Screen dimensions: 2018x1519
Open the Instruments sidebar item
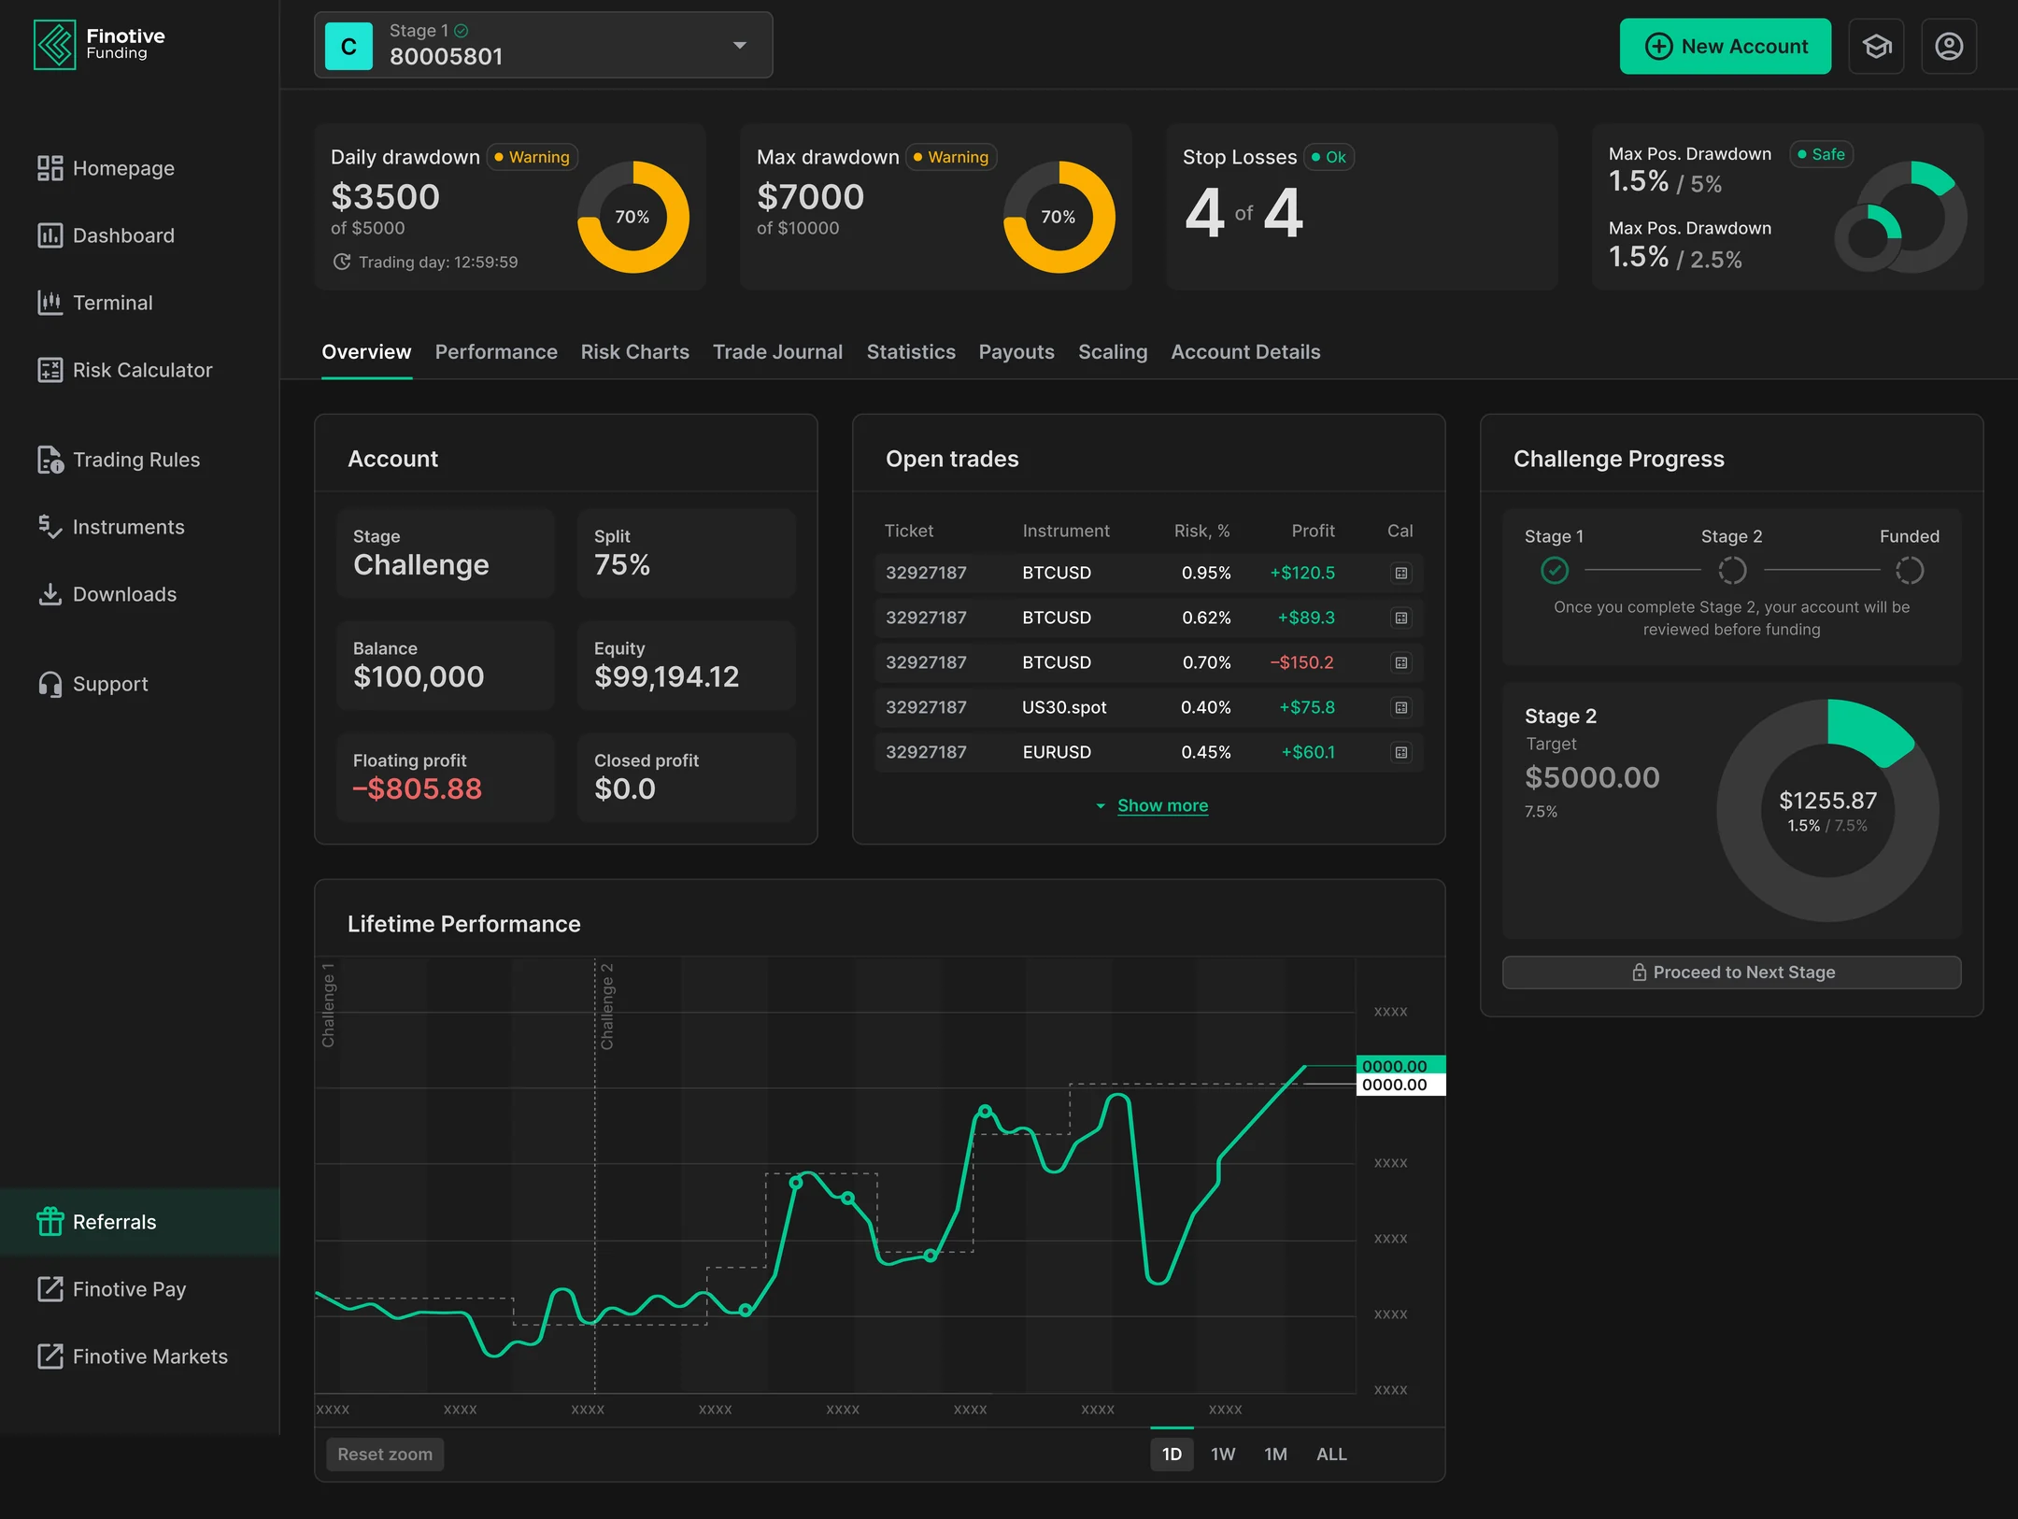(110, 527)
